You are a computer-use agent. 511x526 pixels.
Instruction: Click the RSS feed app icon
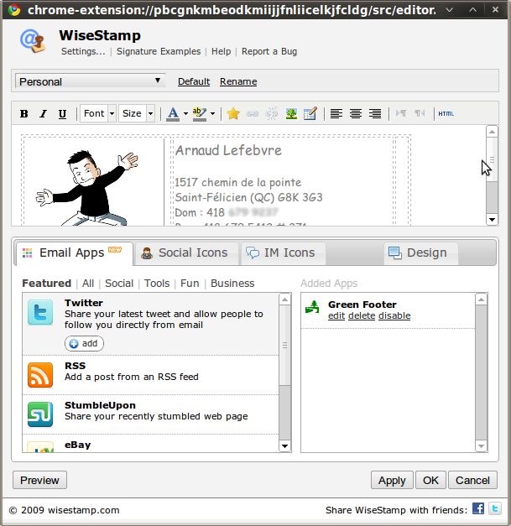[40, 375]
